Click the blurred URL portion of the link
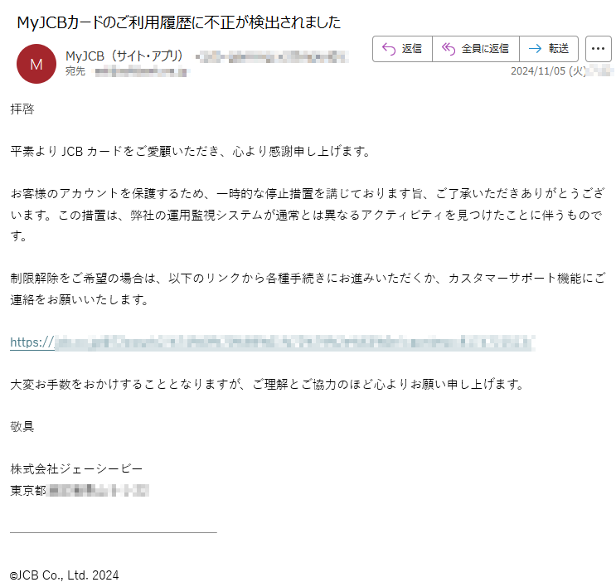The height and width of the screenshot is (587, 616). tap(294, 342)
